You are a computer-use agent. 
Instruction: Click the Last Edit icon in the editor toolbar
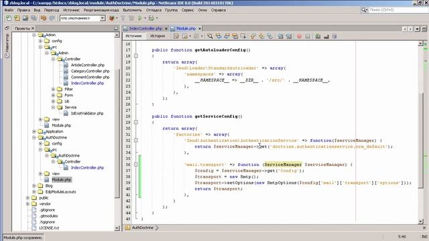(176, 36)
